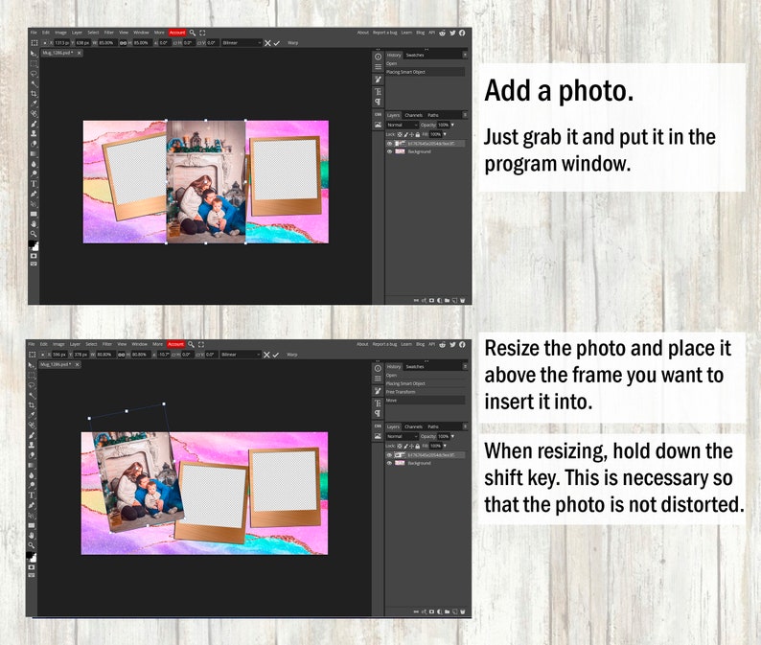Open Bilinear interpolation dropdown in bottom screenshot
The image size is (761, 645).
[241, 355]
